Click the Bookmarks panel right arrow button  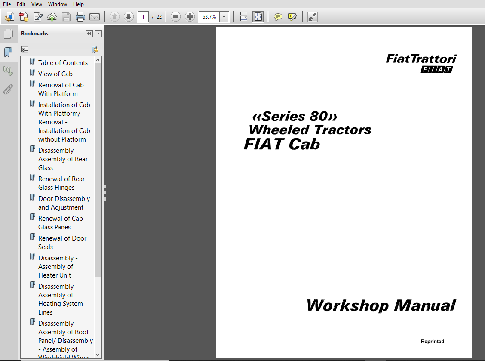[98, 34]
